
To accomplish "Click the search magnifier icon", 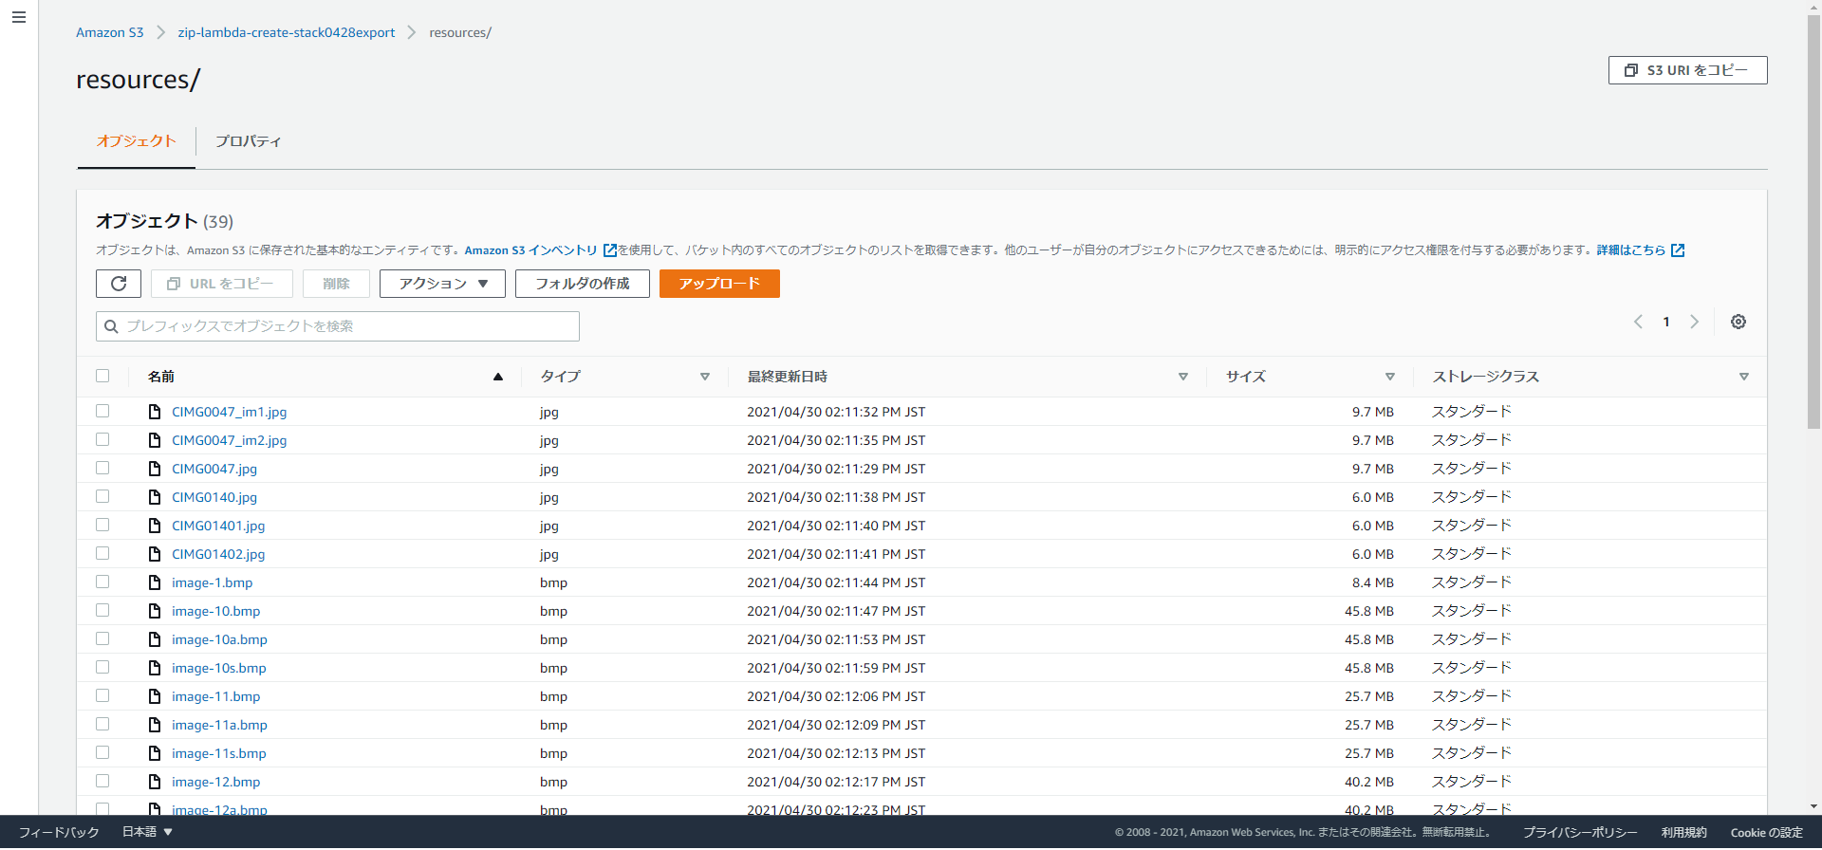I will click(111, 326).
